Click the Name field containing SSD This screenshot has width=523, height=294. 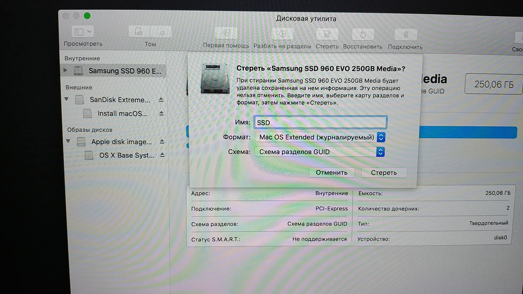coord(320,122)
